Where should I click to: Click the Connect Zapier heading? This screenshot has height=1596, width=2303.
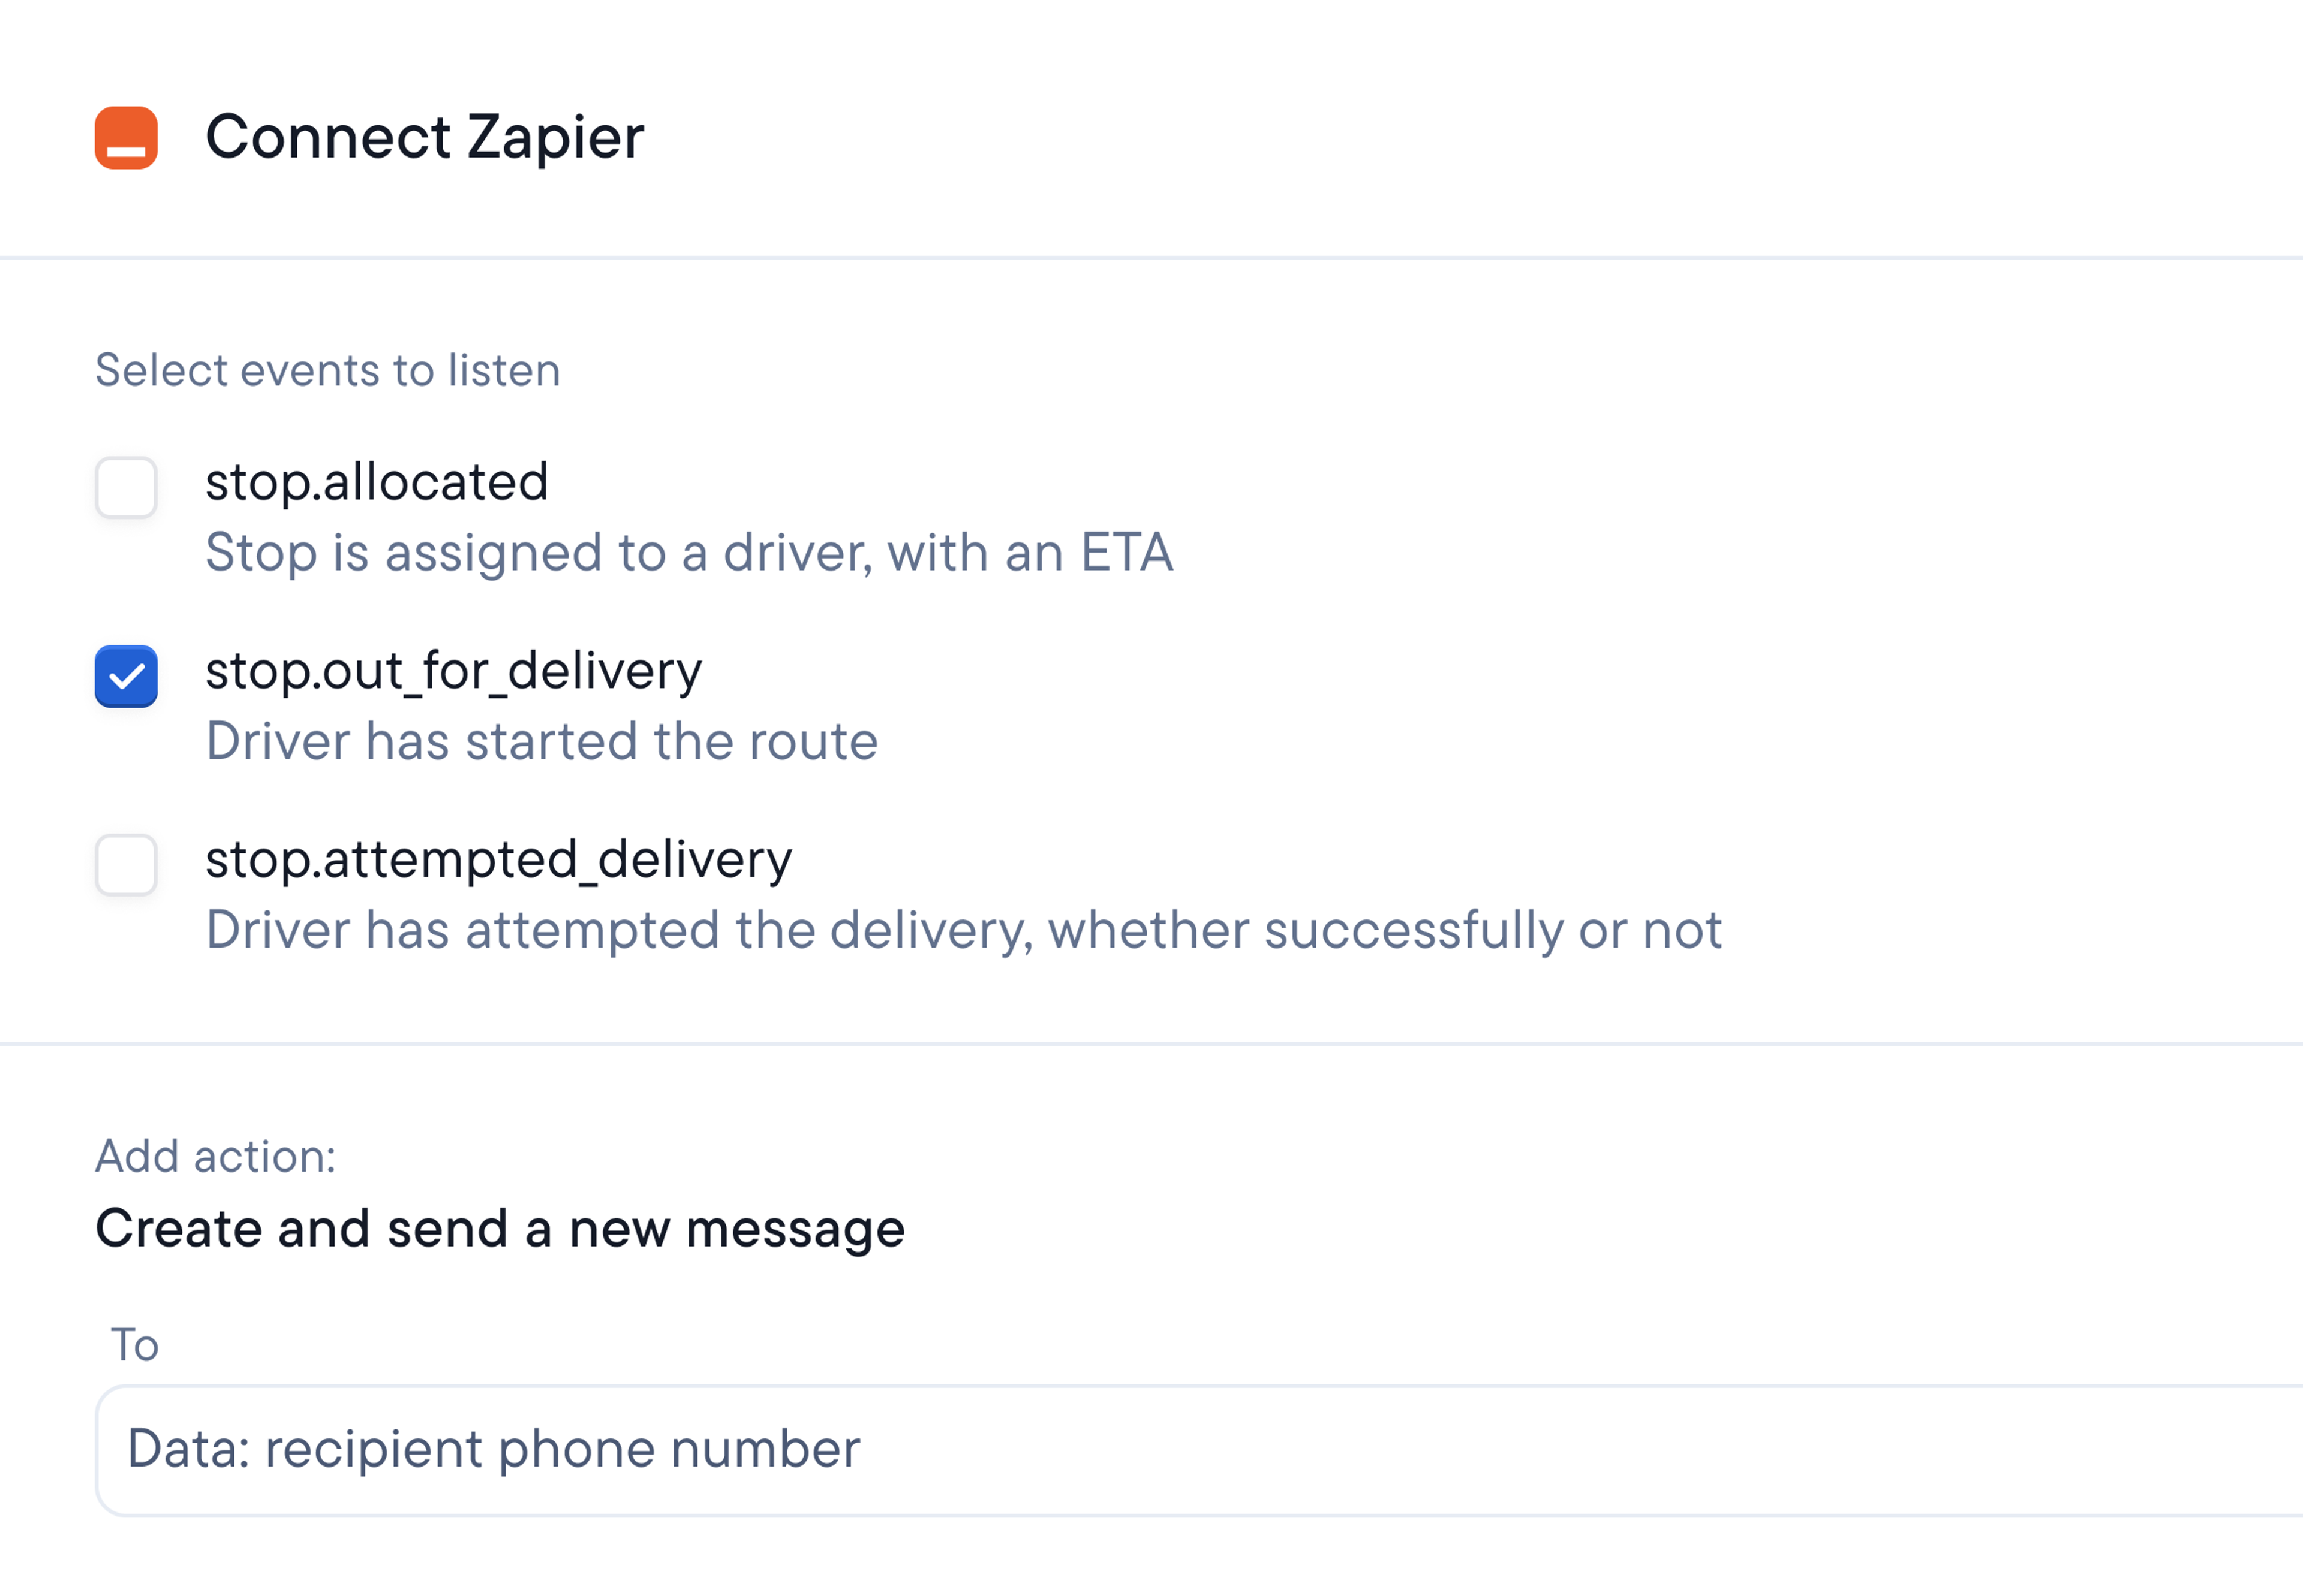coord(425,138)
